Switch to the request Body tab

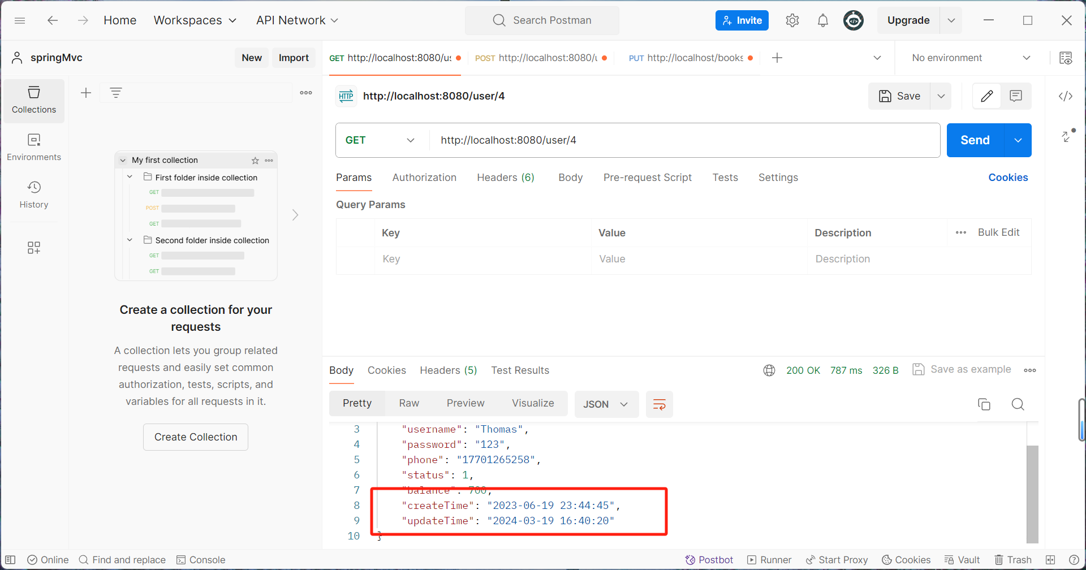click(570, 178)
